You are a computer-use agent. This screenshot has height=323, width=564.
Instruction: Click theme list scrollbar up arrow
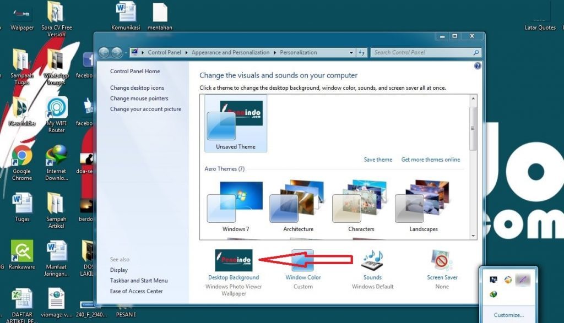473,98
